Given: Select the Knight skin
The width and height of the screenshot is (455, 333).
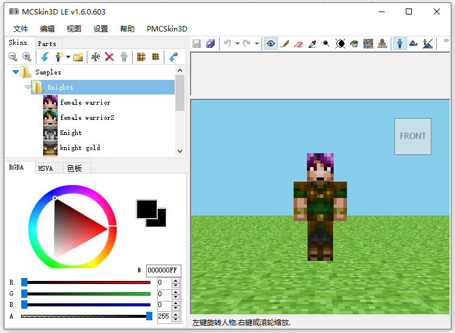Looking at the screenshot, I should (x=71, y=133).
